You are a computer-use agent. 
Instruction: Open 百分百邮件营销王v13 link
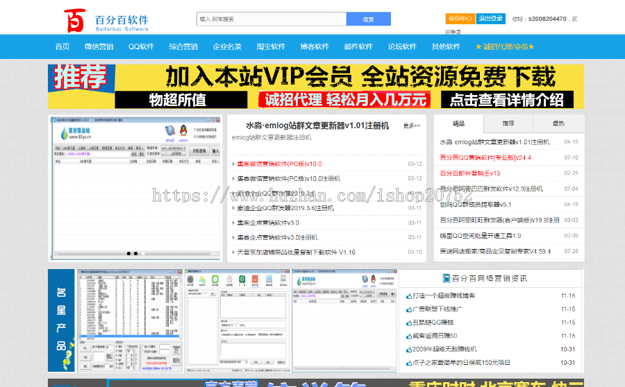470,173
